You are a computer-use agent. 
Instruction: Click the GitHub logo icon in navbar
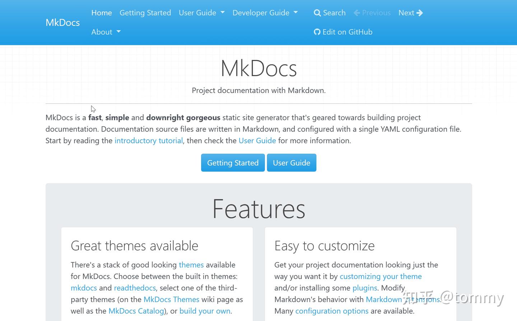click(317, 32)
